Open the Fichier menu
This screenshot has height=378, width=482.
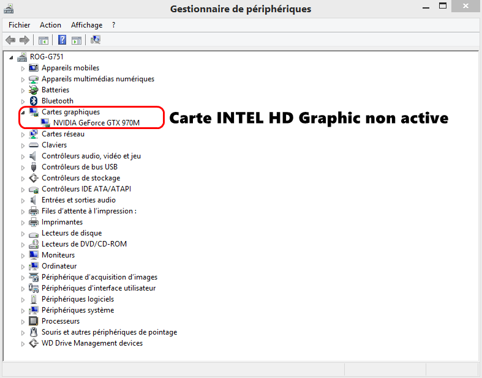20,25
